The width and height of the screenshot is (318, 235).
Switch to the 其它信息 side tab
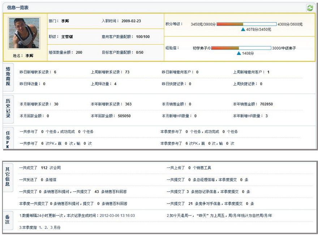click(8, 176)
